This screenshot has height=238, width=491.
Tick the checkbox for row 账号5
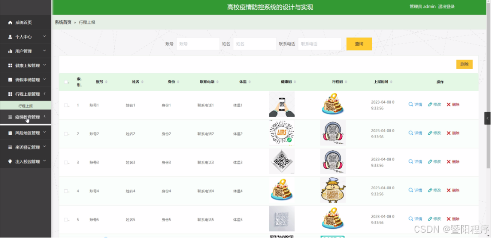click(66, 219)
